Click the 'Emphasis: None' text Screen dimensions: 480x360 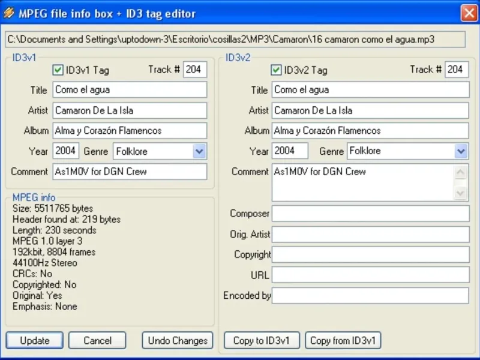tap(44, 307)
